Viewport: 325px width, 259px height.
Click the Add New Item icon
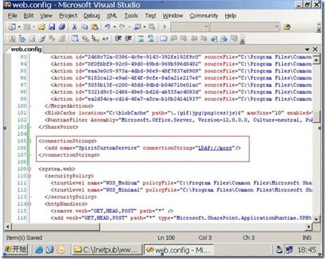point(27,27)
